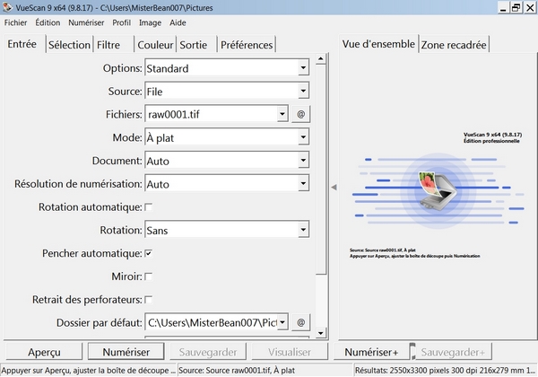
Task: Open the Fichiers dropdown raw0001.tif
Action: [x=282, y=114]
